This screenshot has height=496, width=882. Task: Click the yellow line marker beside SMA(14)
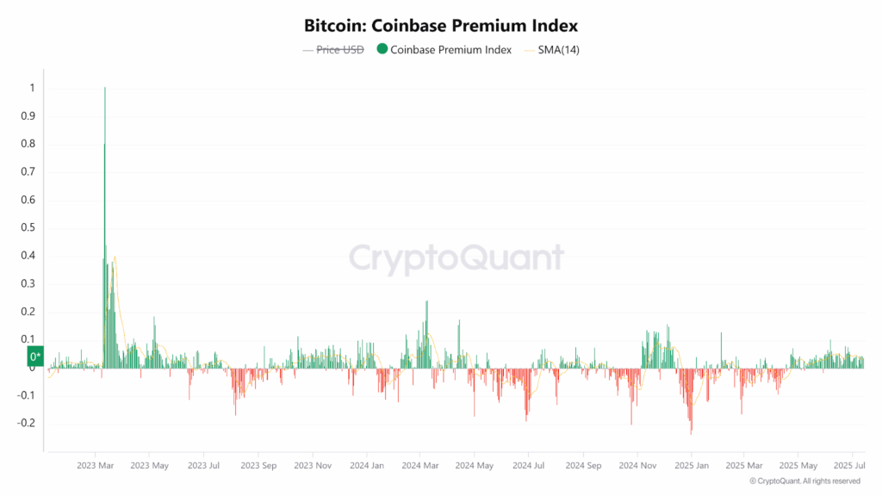pyautogui.click(x=527, y=50)
